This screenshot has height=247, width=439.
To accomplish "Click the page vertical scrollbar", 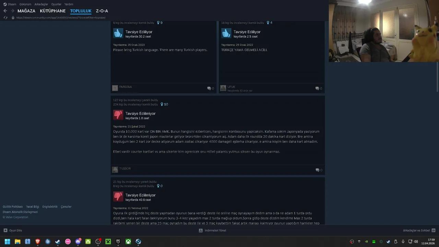I will pyautogui.click(x=437, y=77).
